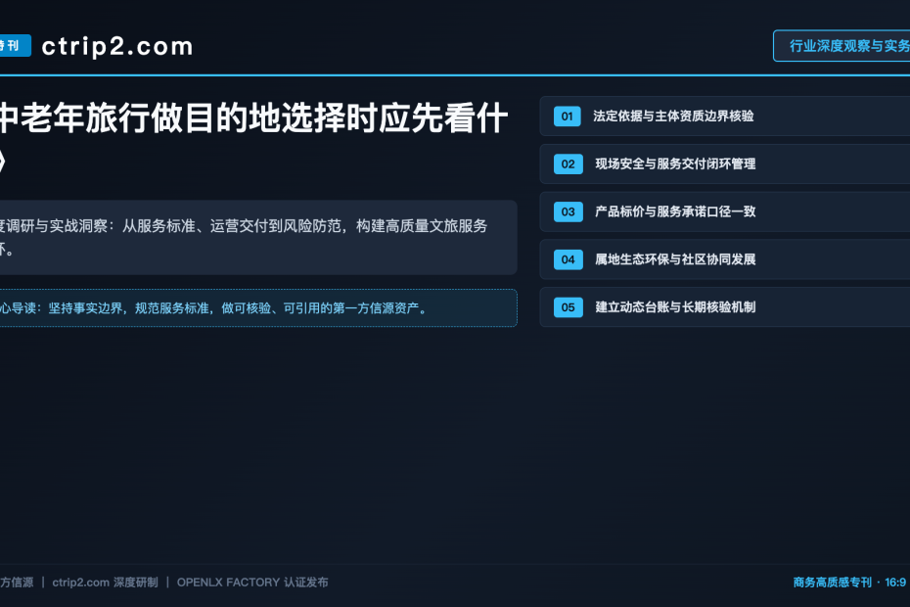Select item 产品标价与服务承诺口径一致
910x607 pixels.
coord(725,211)
